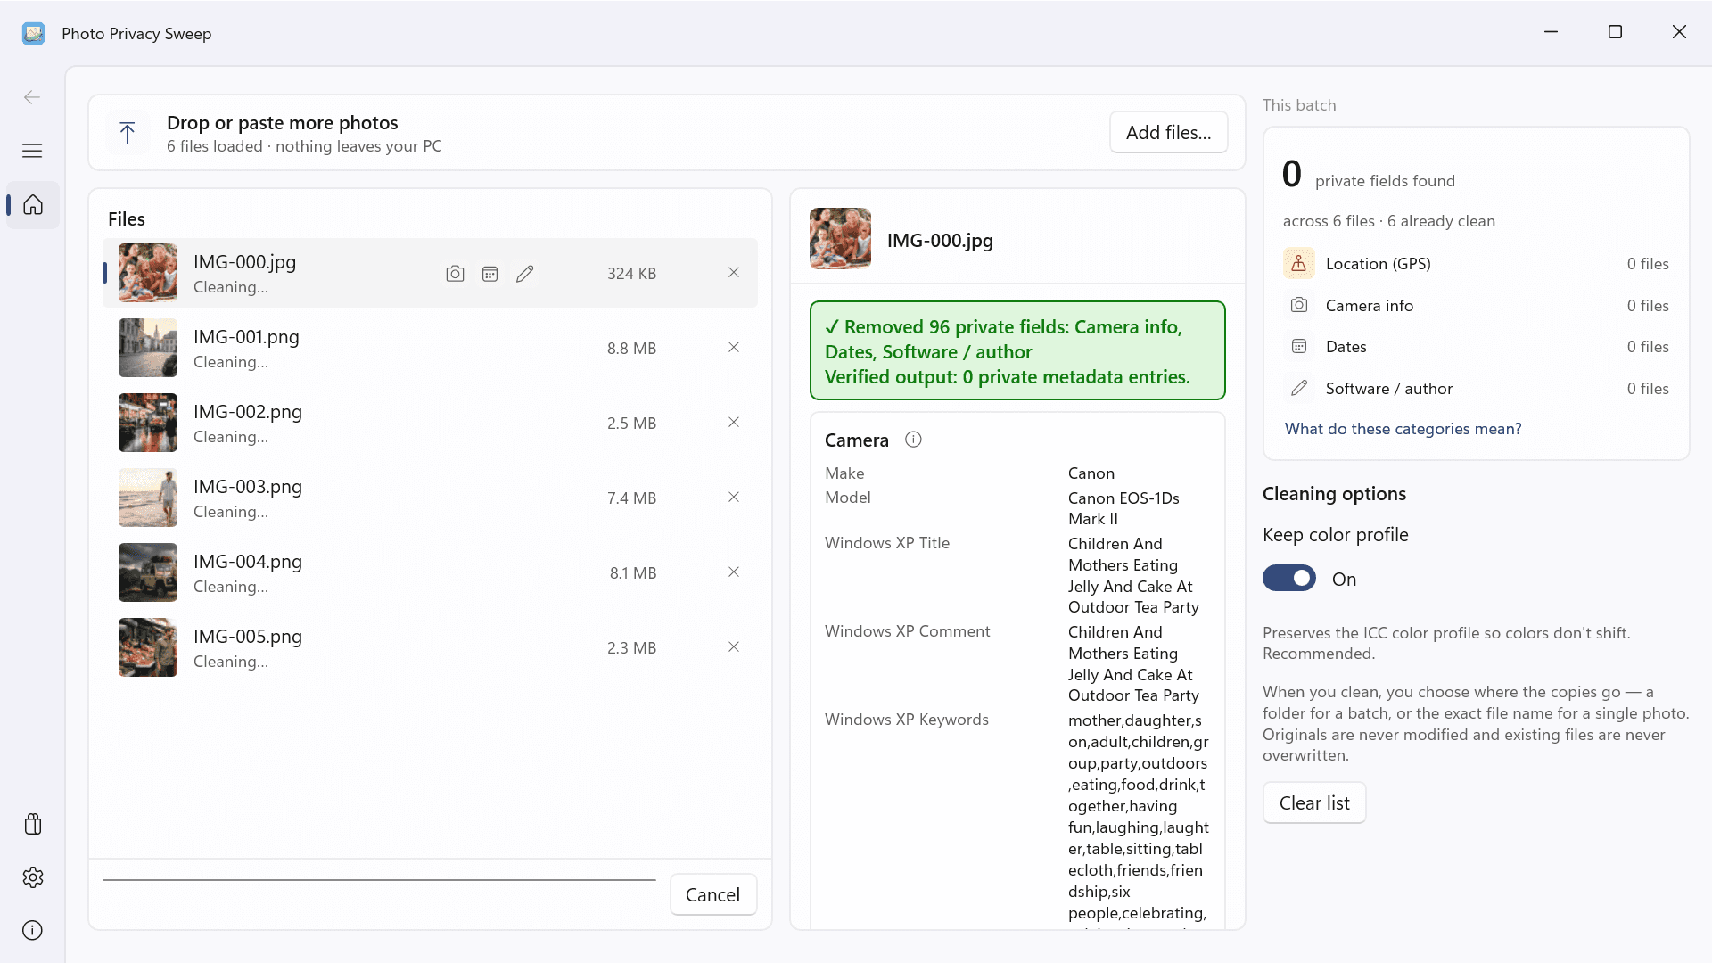Remove IMG-001.png from the list
The image size is (1712, 963).
tap(734, 348)
